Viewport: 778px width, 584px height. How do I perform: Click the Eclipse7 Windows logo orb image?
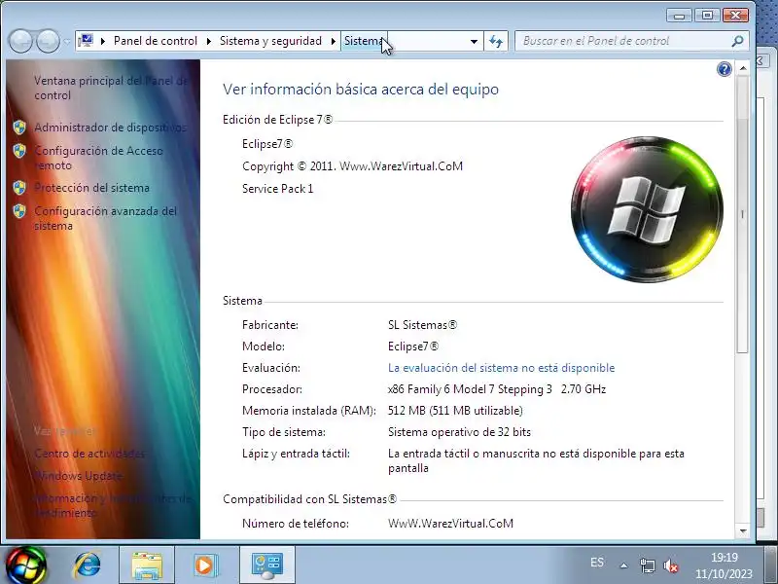[x=647, y=209]
